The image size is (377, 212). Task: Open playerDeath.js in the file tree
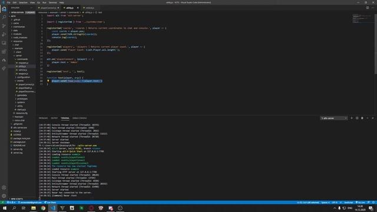pyautogui.click(x=25, y=88)
